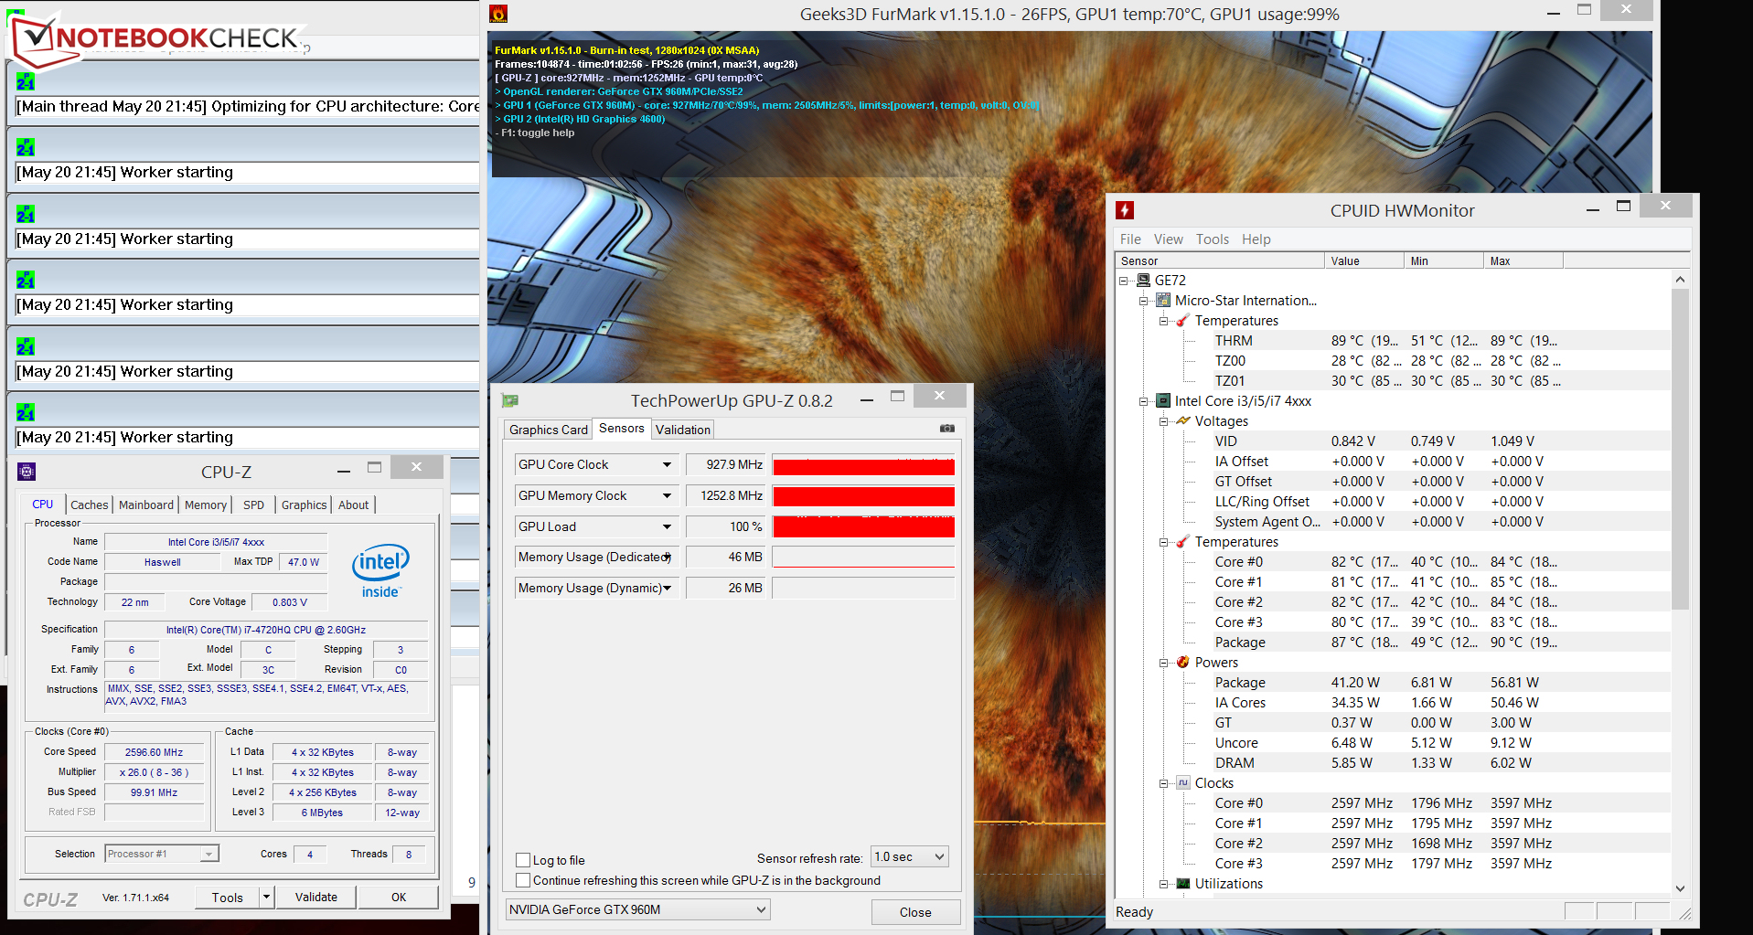Click the thermometer icon next to THRM group Temperatures
The width and height of the screenshot is (1753, 935).
click(1183, 321)
